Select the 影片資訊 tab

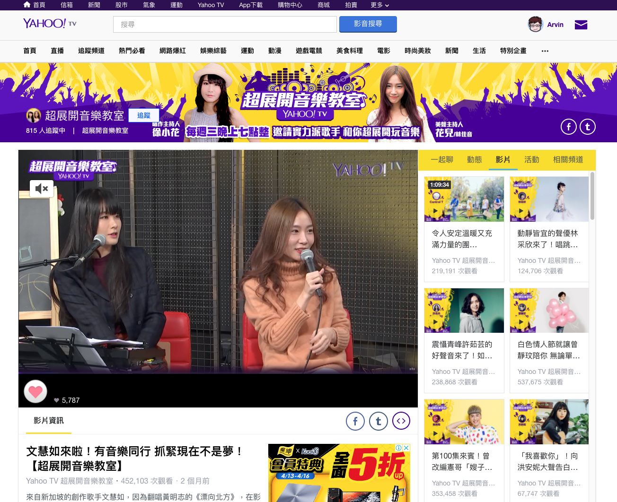point(48,421)
